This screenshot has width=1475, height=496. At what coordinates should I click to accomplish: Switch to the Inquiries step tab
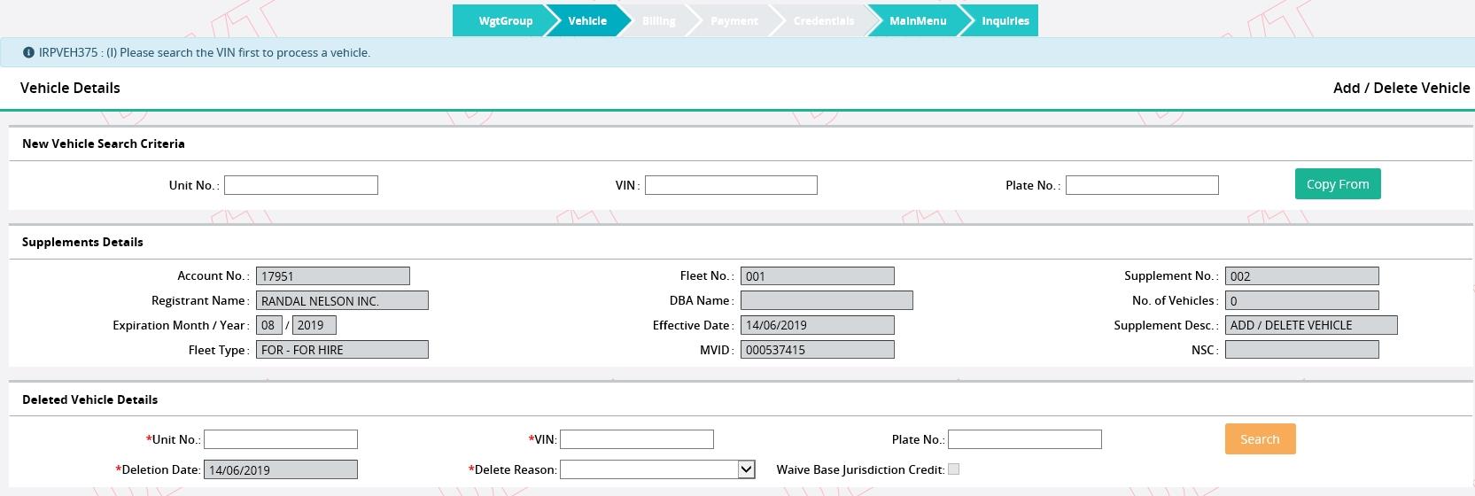tap(1005, 20)
